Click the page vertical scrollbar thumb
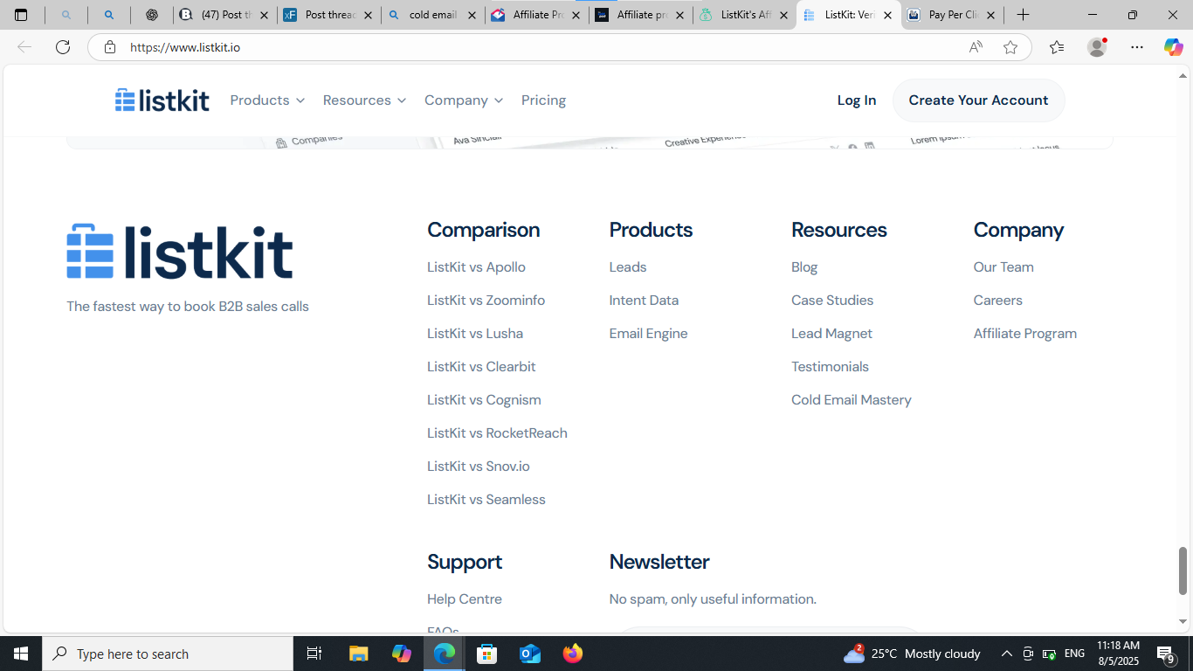Image resolution: width=1193 pixels, height=671 pixels. point(1183,571)
